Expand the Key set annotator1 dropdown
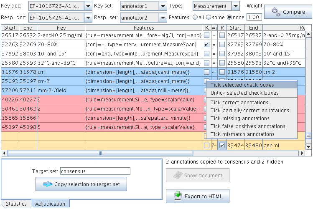 (163, 6)
